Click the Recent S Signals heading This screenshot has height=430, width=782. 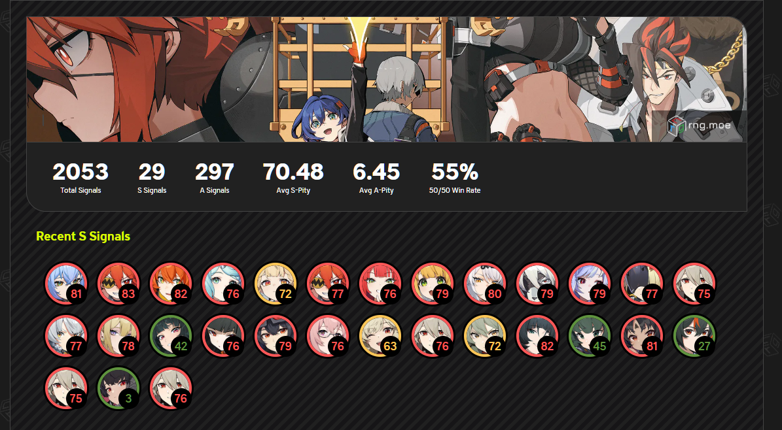coord(83,236)
